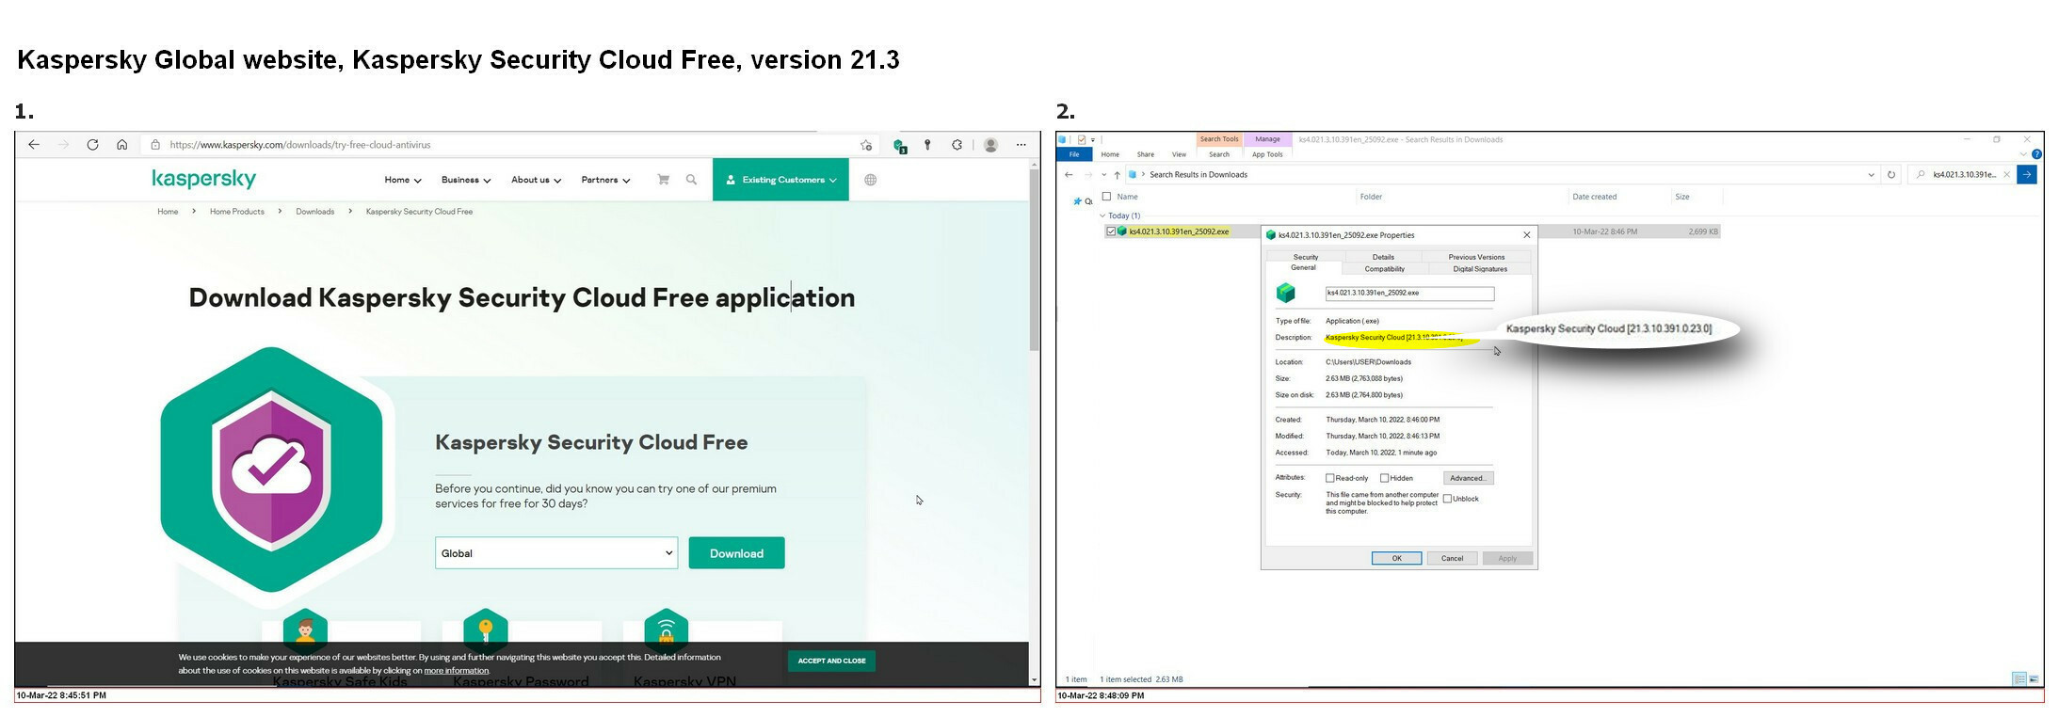Toggle the Read-only attribute checkbox
This screenshot has width=2059, height=717.
coord(1330,478)
